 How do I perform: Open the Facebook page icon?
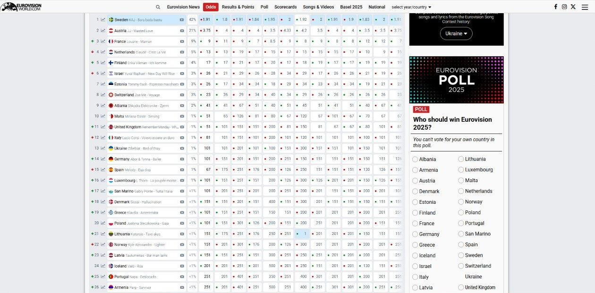(556, 7)
